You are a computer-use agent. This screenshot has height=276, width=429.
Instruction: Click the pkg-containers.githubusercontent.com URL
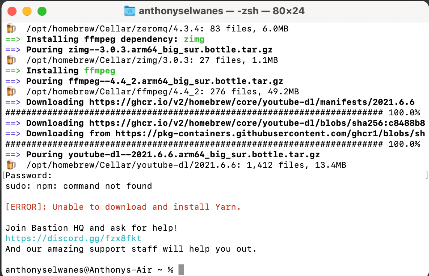[x=270, y=134]
